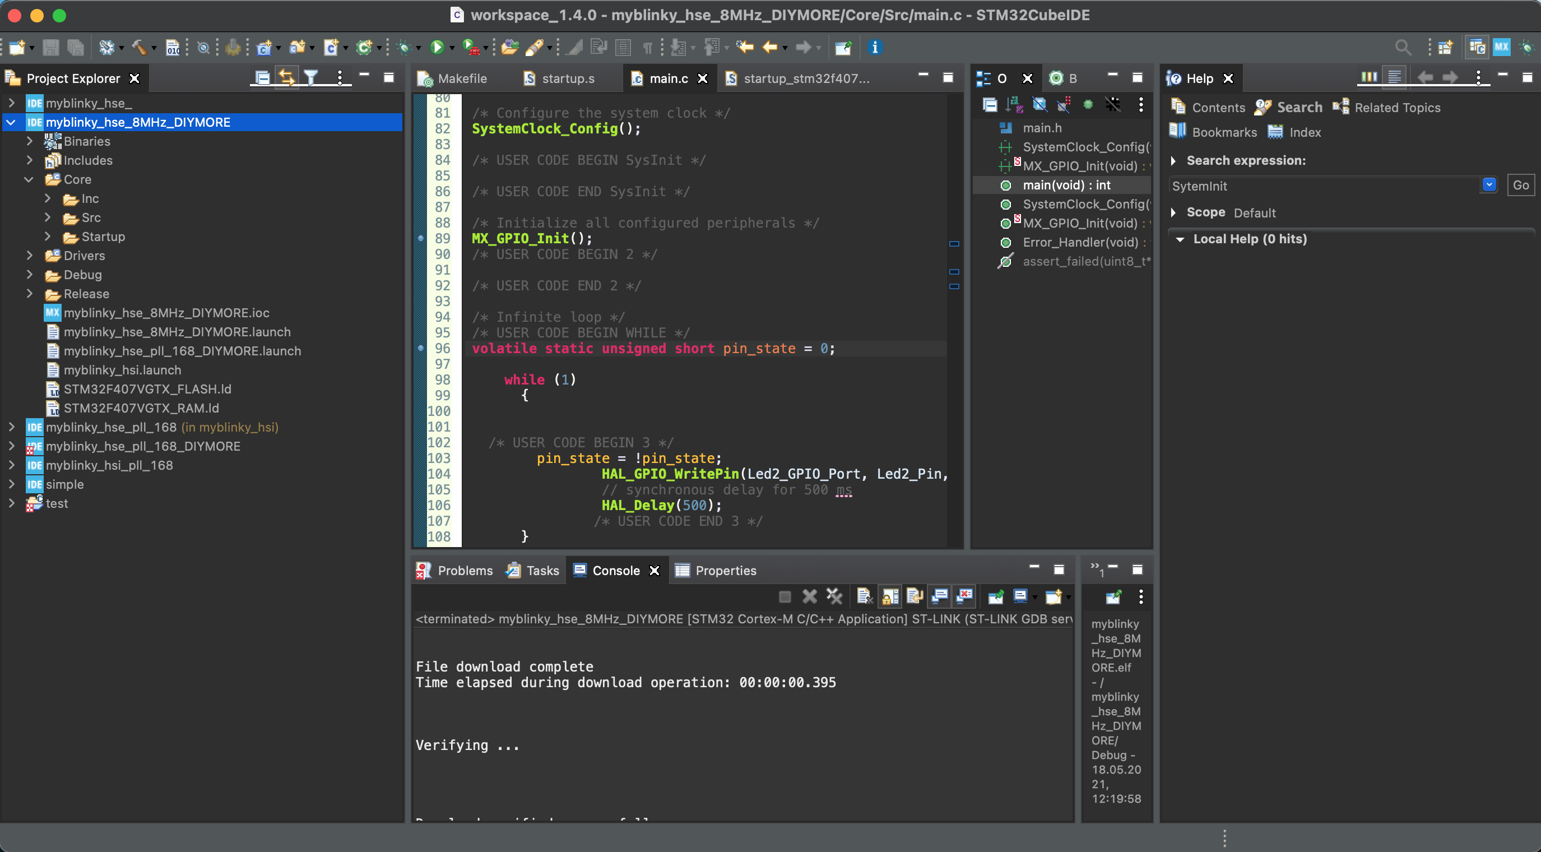
Task: Toggle Hide Static Members in Outline view
Action: pos(1064,105)
